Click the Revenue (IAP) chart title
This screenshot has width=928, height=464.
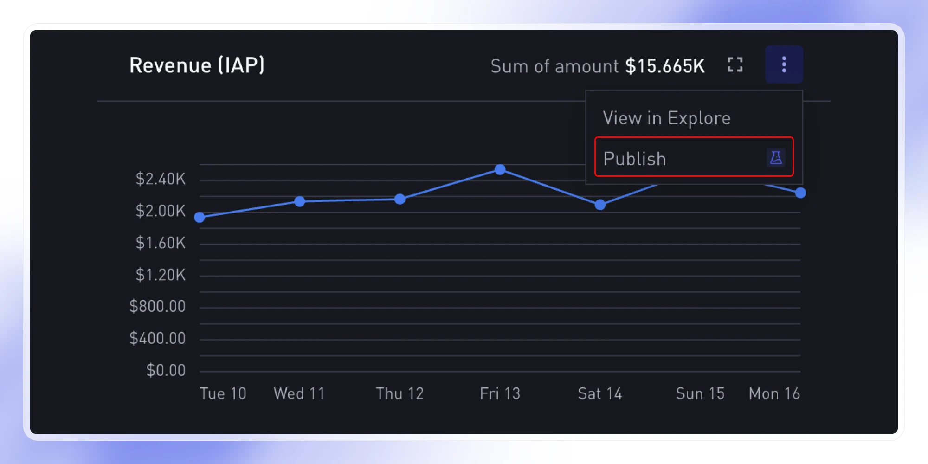coord(197,65)
